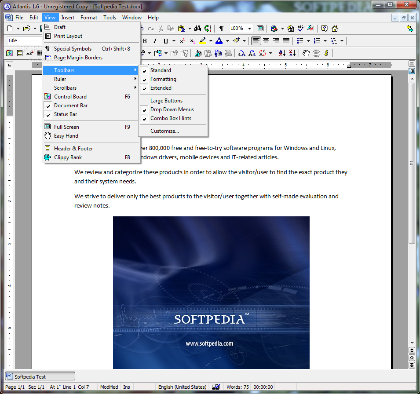Uncheck the Formatting toolbar option
Image resolution: width=420 pixels, height=394 pixels.
click(x=173, y=79)
